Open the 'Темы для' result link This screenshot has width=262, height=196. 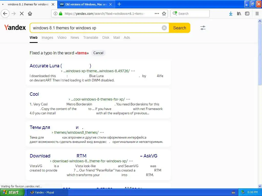57,128
